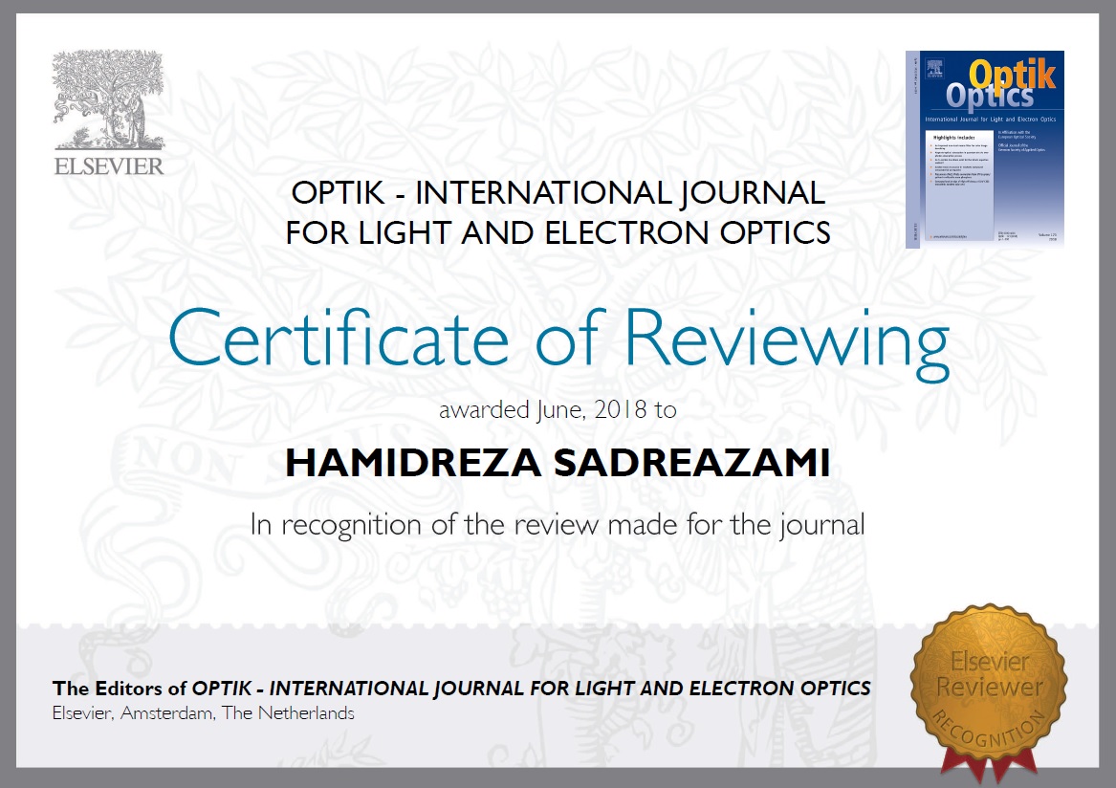Click the name HAMIDREZA SADREAZAMI
The height and width of the screenshot is (788, 1116).
click(x=558, y=463)
